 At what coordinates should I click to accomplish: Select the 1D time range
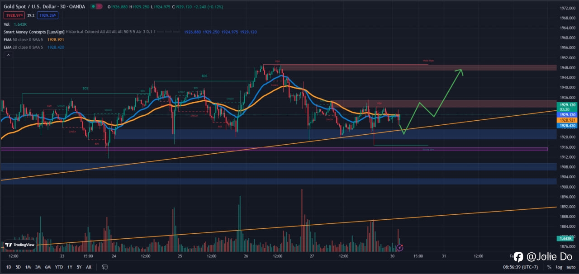click(8, 267)
